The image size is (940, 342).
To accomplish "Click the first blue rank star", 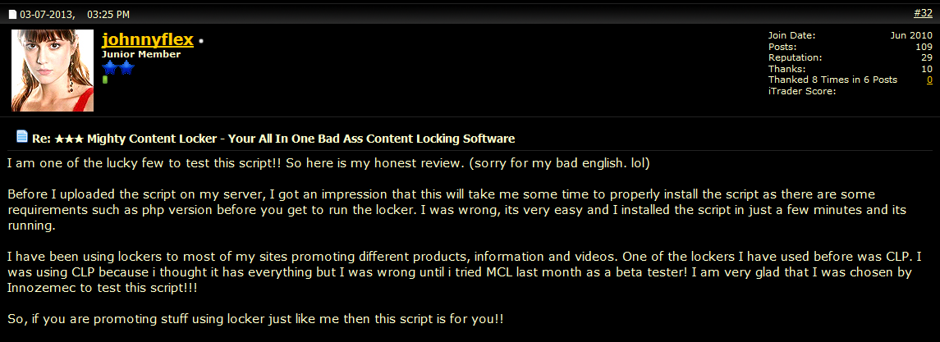I will coord(110,68).
